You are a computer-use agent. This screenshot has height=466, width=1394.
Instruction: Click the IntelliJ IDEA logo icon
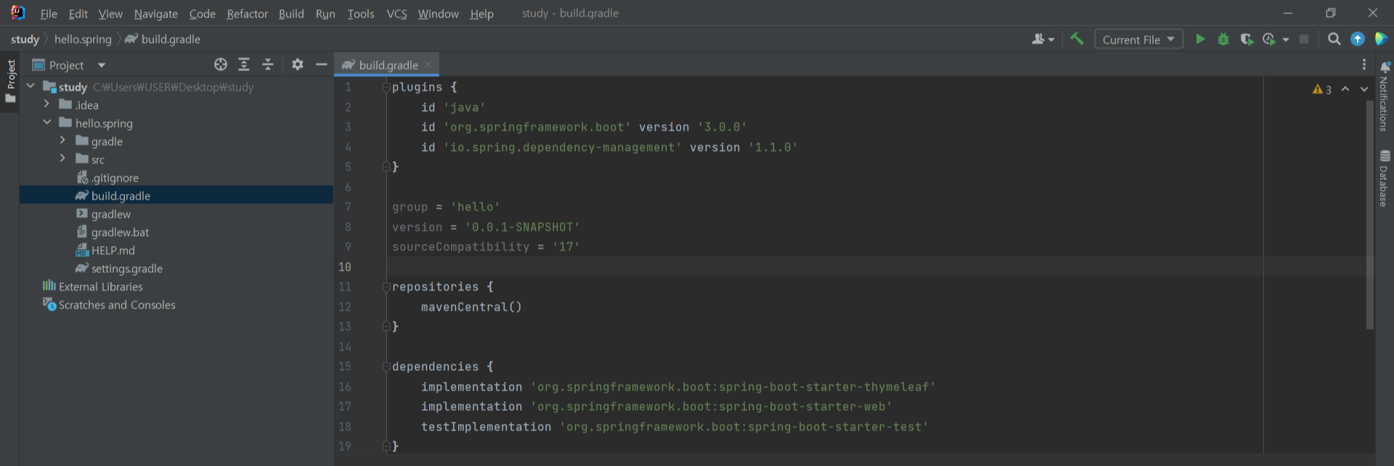click(17, 12)
